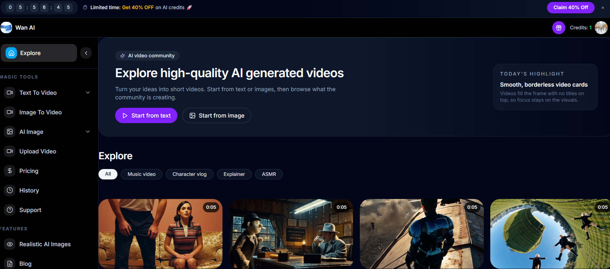This screenshot has width=610, height=269.
Task: Click the Claim 40% Off button
Action: coord(571,7)
